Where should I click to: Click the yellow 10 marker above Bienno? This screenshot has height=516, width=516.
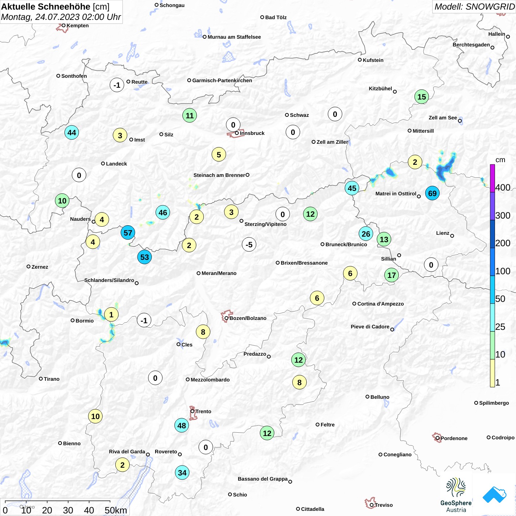pos(95,416)
